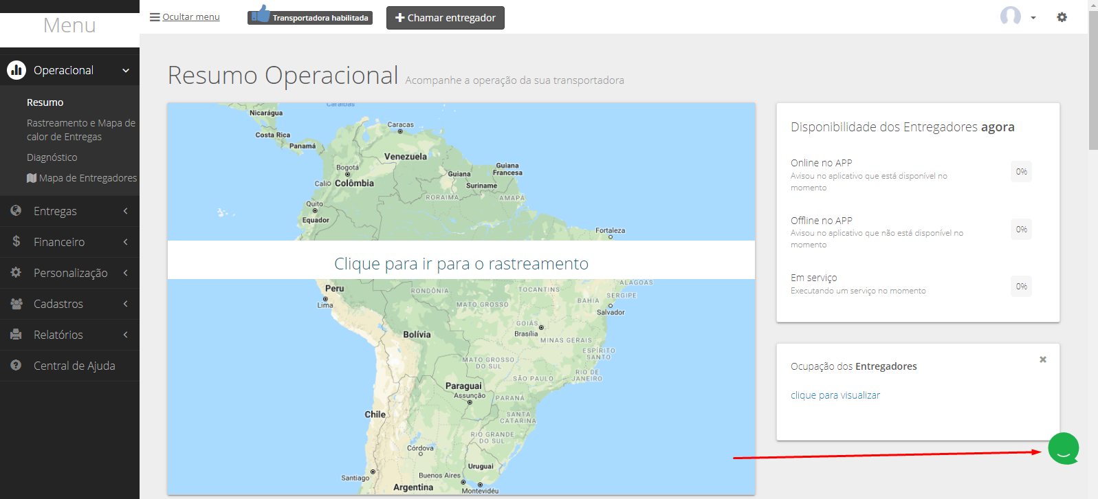Image resolution: width=1098 pixels, height=499 pixels.
Task: Click the Relatórios menu label
Action: click(x=58, y=335)
